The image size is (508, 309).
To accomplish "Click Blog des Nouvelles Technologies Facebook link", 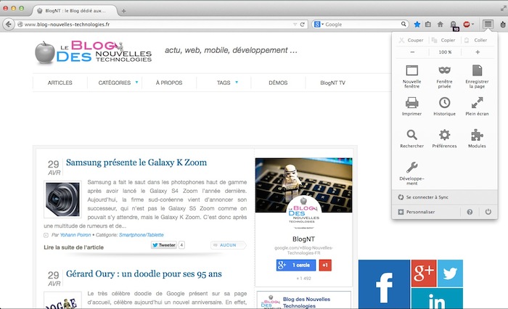I will coord(306,302).
